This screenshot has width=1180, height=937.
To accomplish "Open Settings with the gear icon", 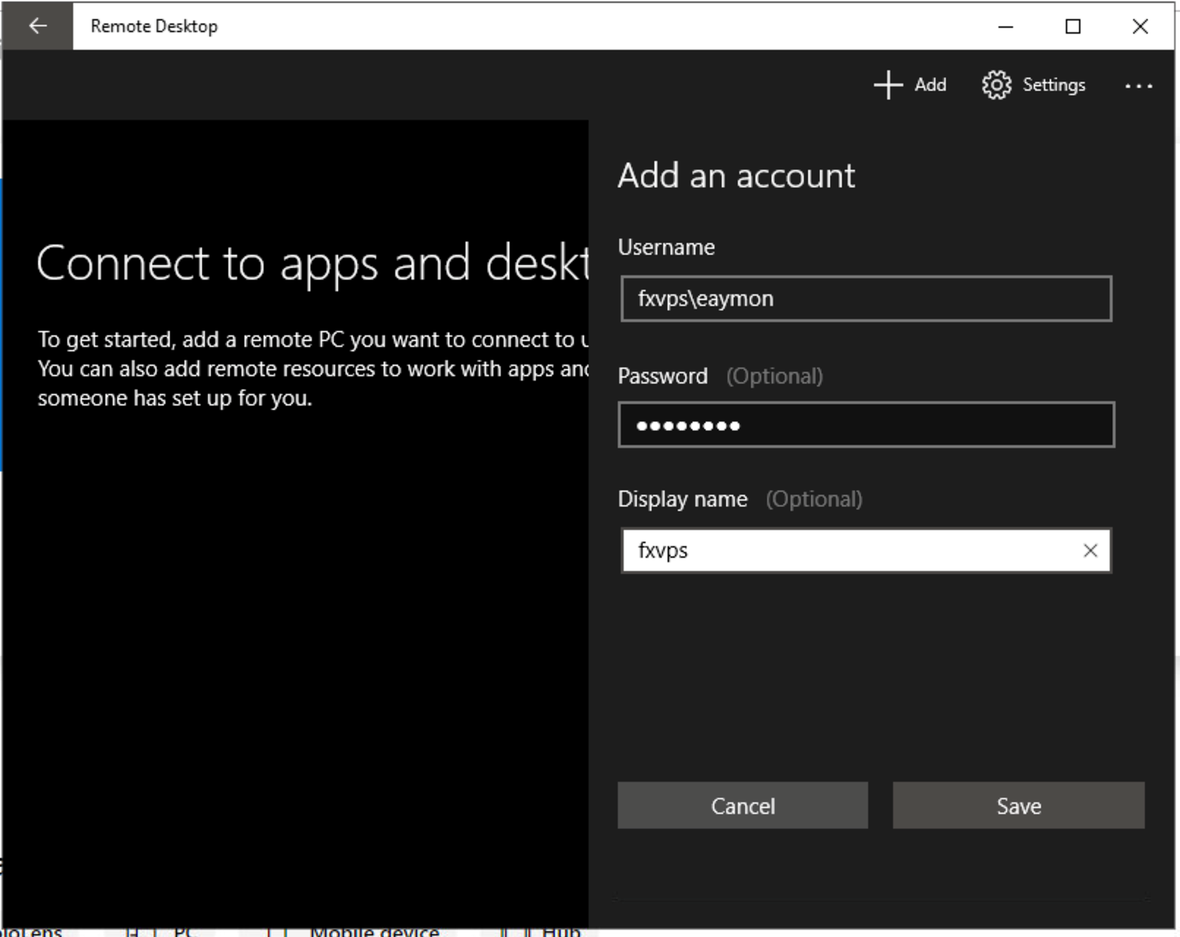I will click(x=1034, y=85).
